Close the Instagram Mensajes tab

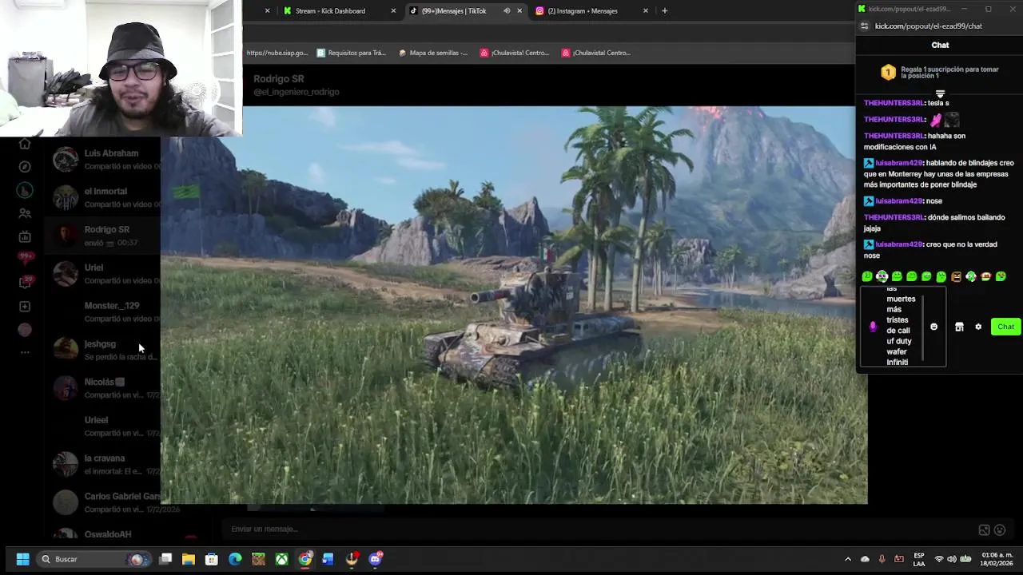point(646,11)
